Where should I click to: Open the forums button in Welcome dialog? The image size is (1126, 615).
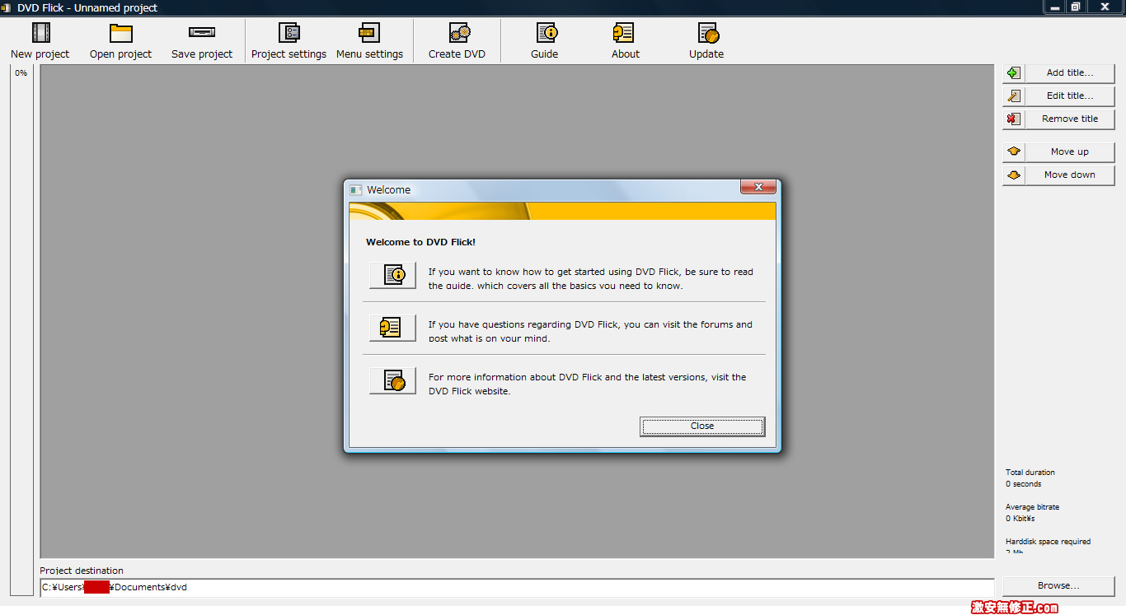pos(392,328)
